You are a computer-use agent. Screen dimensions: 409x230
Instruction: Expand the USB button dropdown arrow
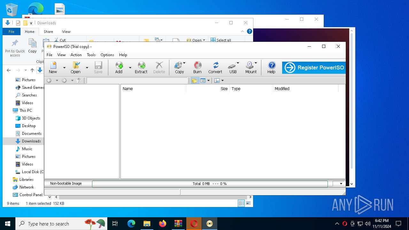pos(238,63)
